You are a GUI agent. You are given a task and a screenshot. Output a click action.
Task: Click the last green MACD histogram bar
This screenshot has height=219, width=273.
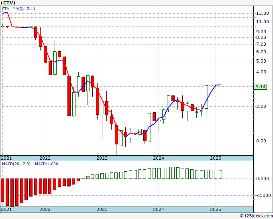tap(220, 174)
